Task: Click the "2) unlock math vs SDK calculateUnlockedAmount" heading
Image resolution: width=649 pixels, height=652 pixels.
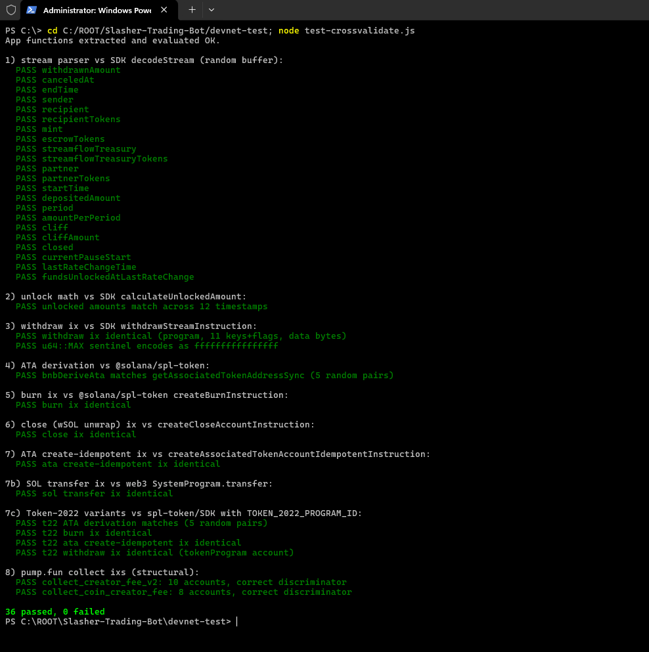Action: point(125,297)
